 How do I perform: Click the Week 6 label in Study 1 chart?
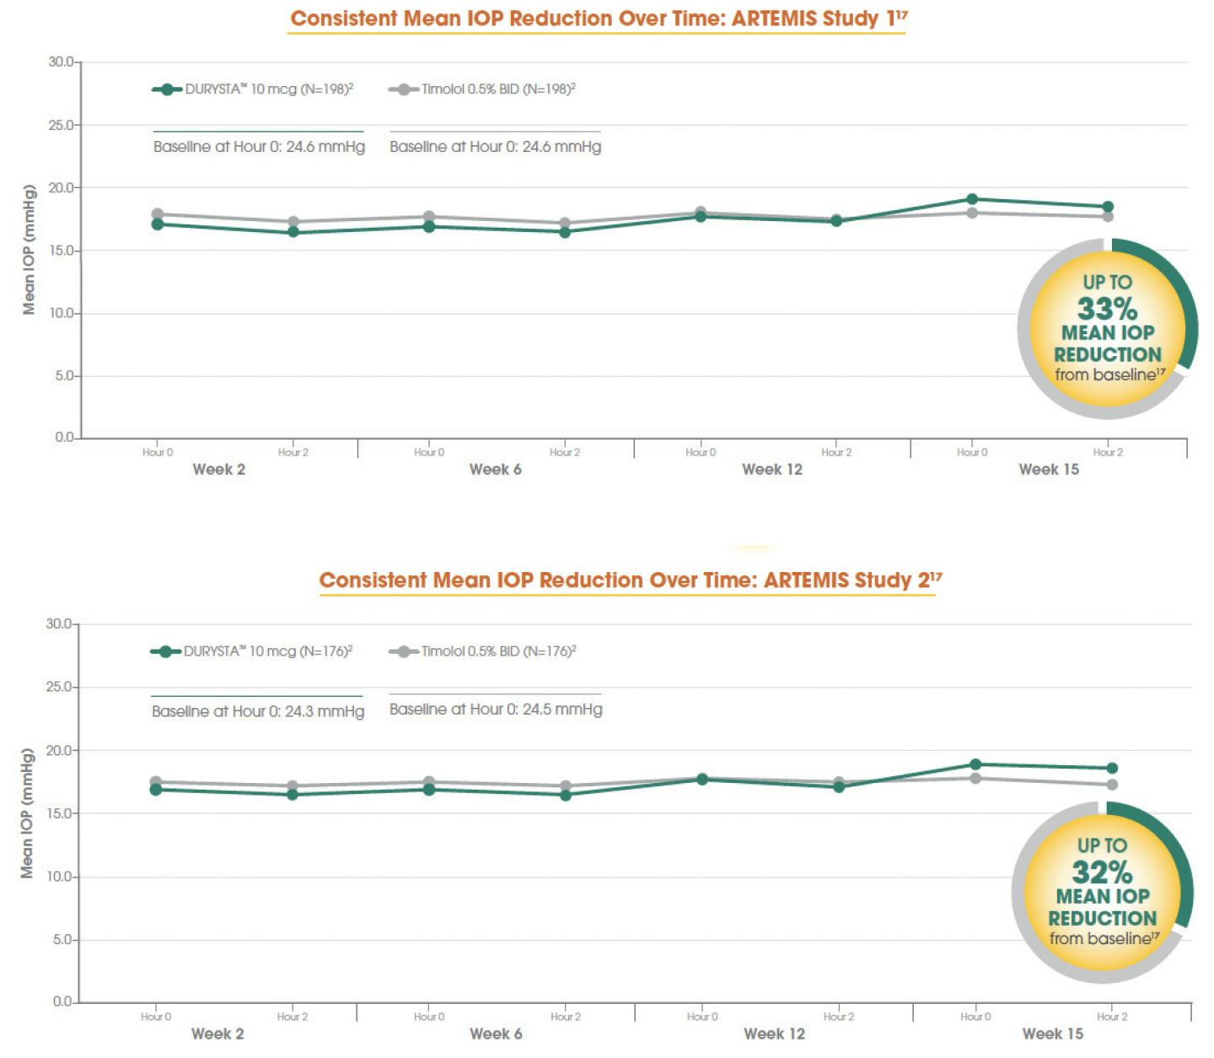495,470
